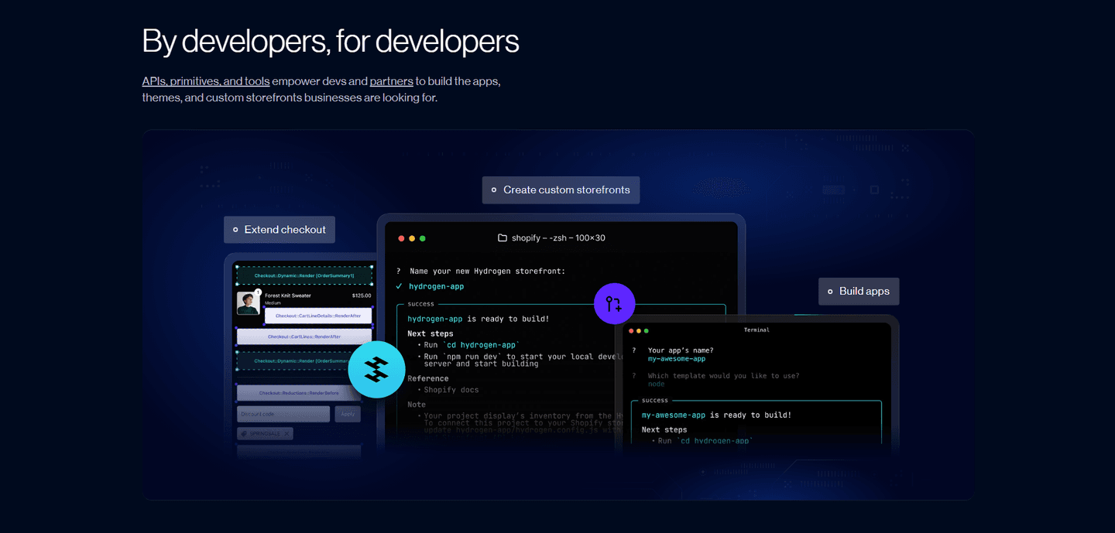This screenshot has width=1115, height=533.
Task: Click 'Which template would you like to use?'
Action: (723, 376)
